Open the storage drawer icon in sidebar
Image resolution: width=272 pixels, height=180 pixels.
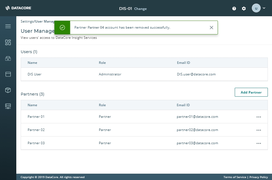point(8,58)
